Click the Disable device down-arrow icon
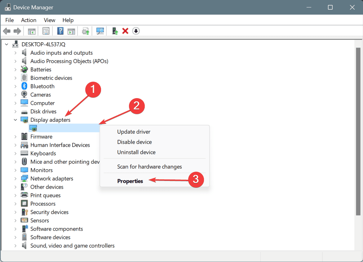 pos(136,31)
